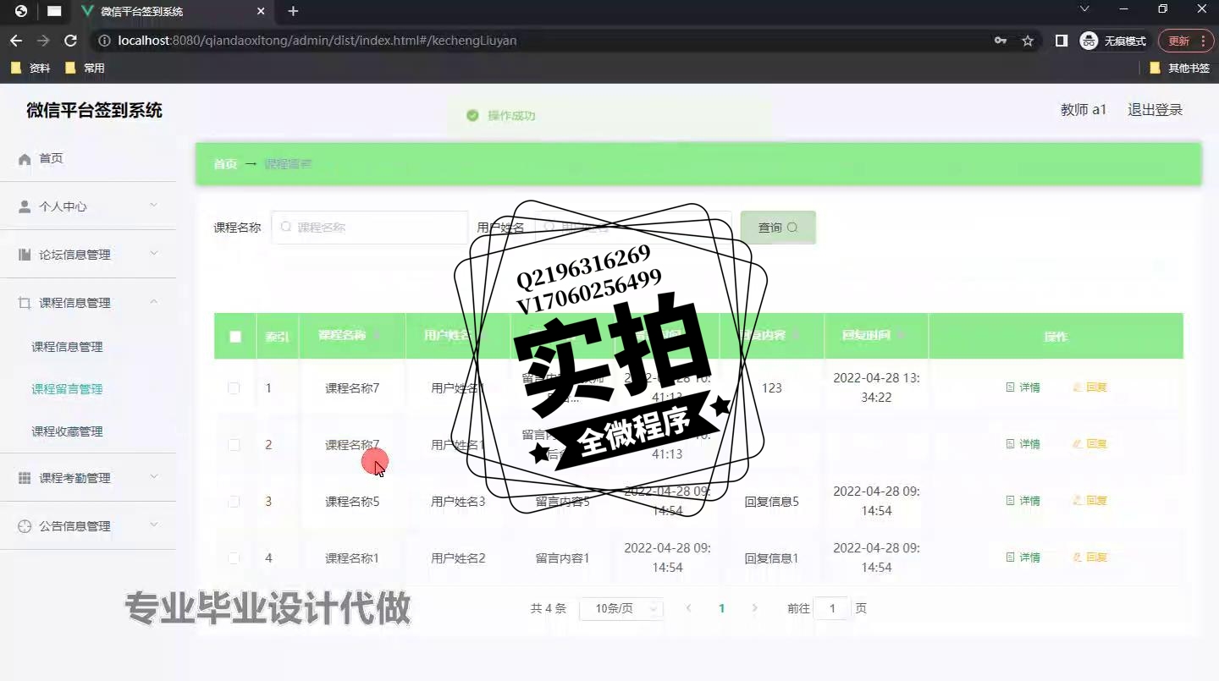1219x681 pixels.
Task: Open the 常用 bookmarks folder
Action: click(x=85, y=68)
